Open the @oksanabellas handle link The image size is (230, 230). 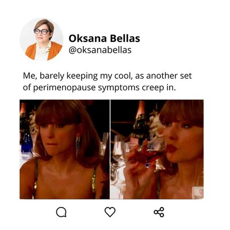pos(100,50)
